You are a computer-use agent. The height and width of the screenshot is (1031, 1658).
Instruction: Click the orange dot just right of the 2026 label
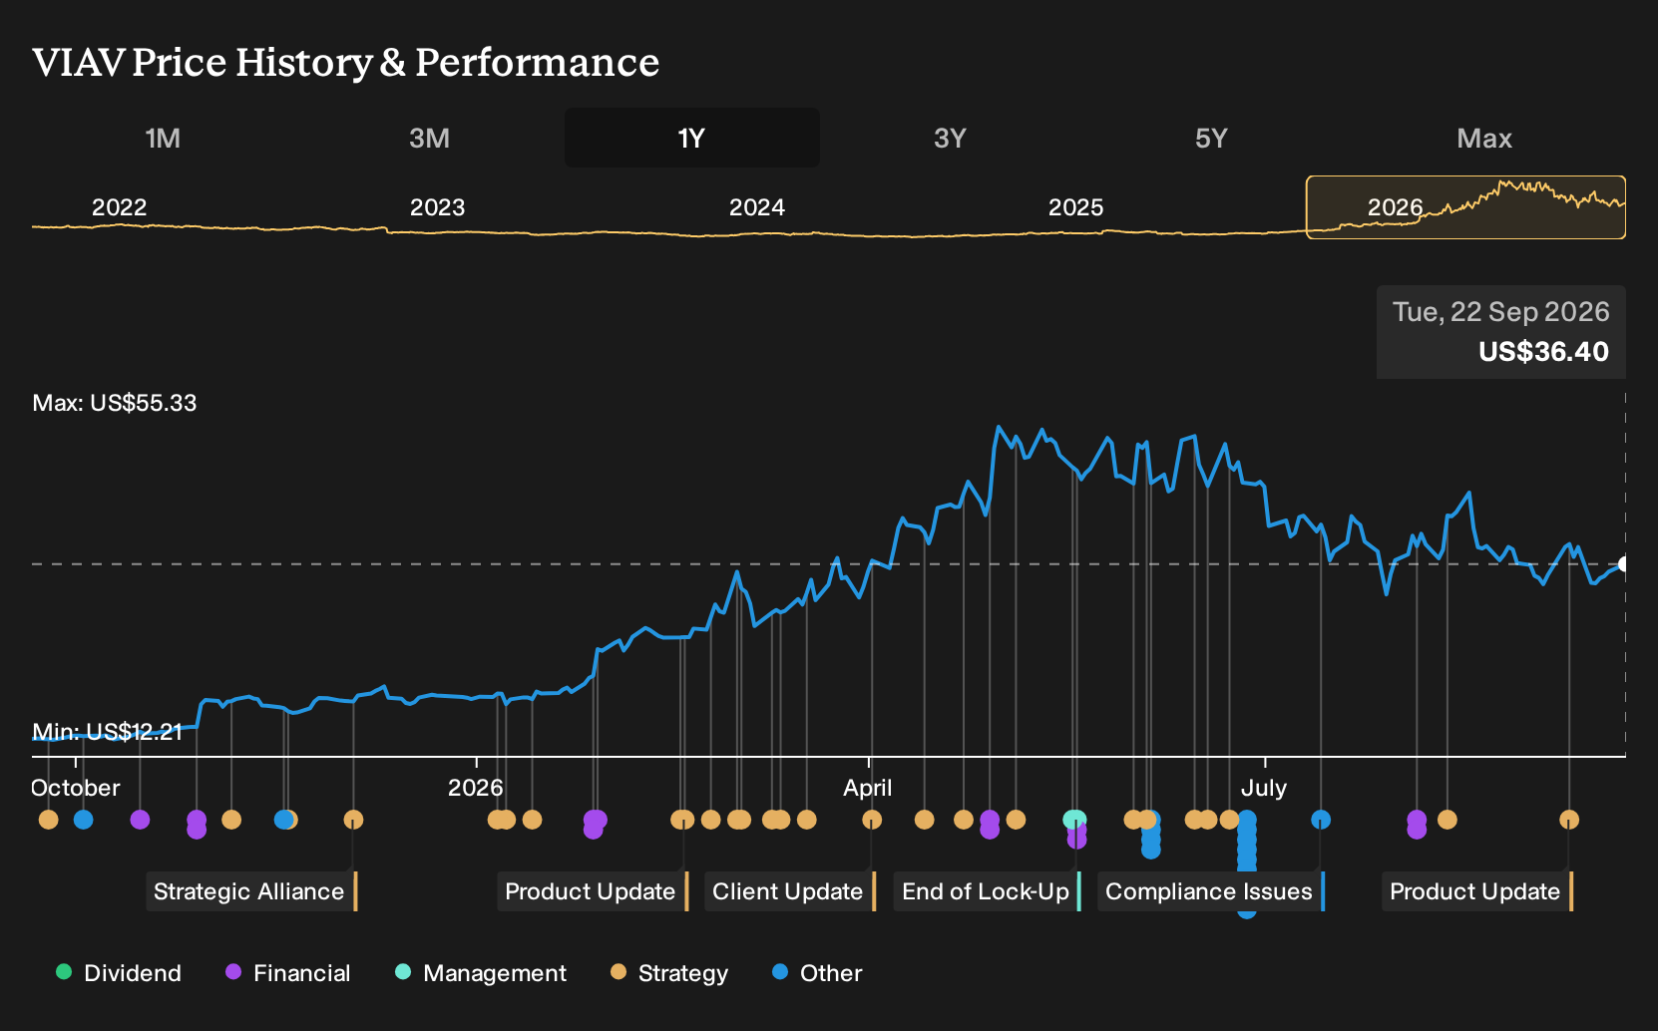tap(532, 820)
